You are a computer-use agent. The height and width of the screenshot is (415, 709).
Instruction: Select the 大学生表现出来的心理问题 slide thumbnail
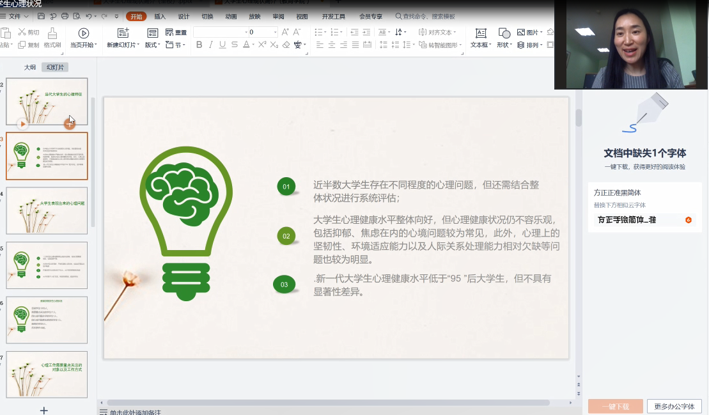[47, 210]
